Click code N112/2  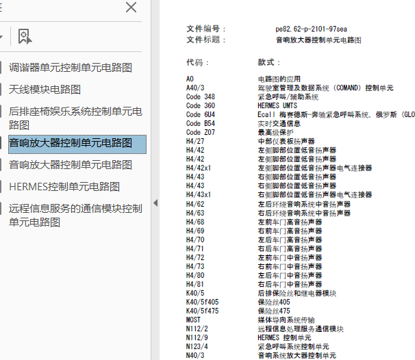click(197, 329)
